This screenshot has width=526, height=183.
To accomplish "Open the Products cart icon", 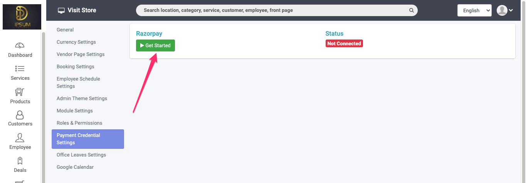I will click(20, 92).
